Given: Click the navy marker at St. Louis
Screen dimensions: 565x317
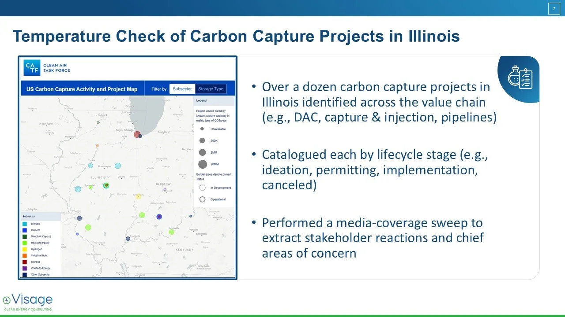Looking at the screenshot, I should 79,218.
